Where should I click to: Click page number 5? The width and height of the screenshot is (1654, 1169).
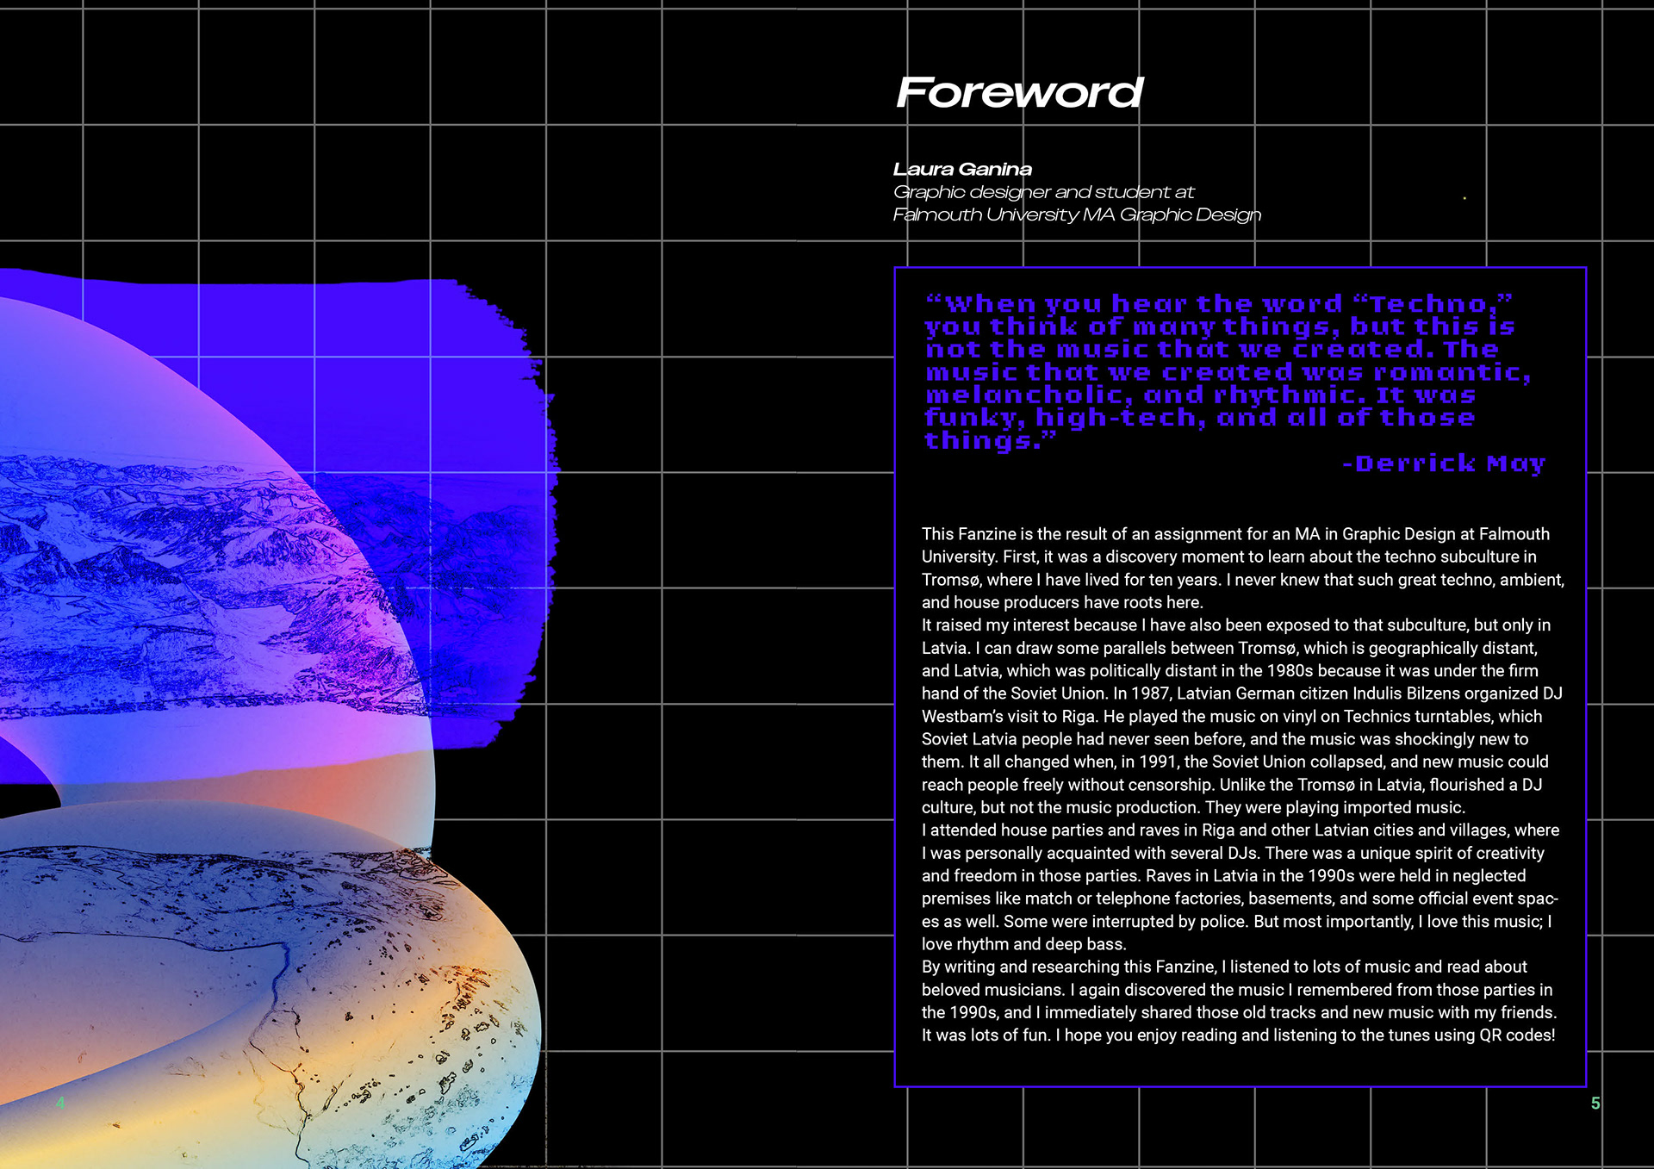1595,1104
